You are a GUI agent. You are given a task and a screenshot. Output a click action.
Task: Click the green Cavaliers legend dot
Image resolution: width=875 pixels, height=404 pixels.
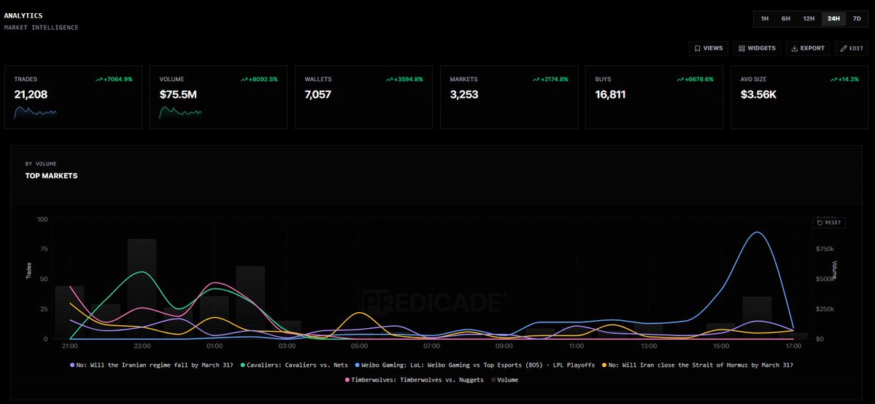point(243,365)
